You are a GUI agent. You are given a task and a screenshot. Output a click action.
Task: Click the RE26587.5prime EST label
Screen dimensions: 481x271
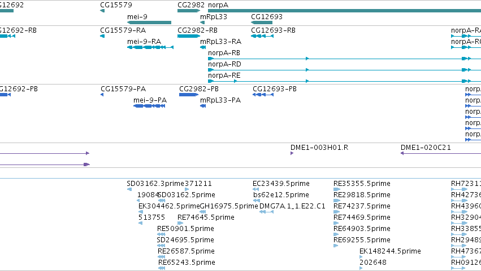186,251
